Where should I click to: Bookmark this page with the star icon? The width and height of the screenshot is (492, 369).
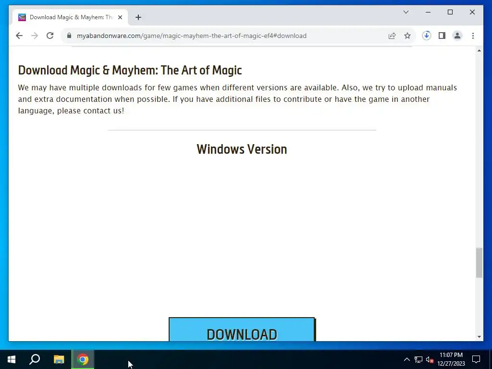pyautogui.click(x=407, y=36)
